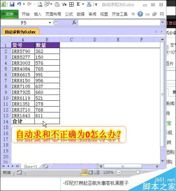Viewport: 176px width, 191px height.
Task: Select column B header
Action: (x=47, y=40)
